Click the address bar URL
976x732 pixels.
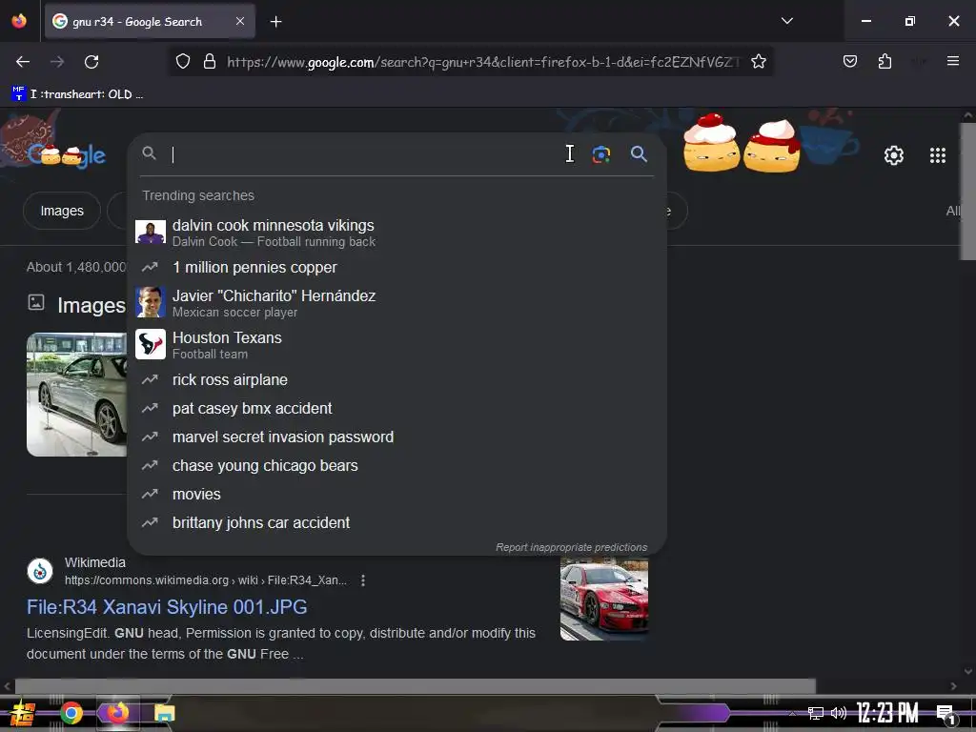(483, 62)
